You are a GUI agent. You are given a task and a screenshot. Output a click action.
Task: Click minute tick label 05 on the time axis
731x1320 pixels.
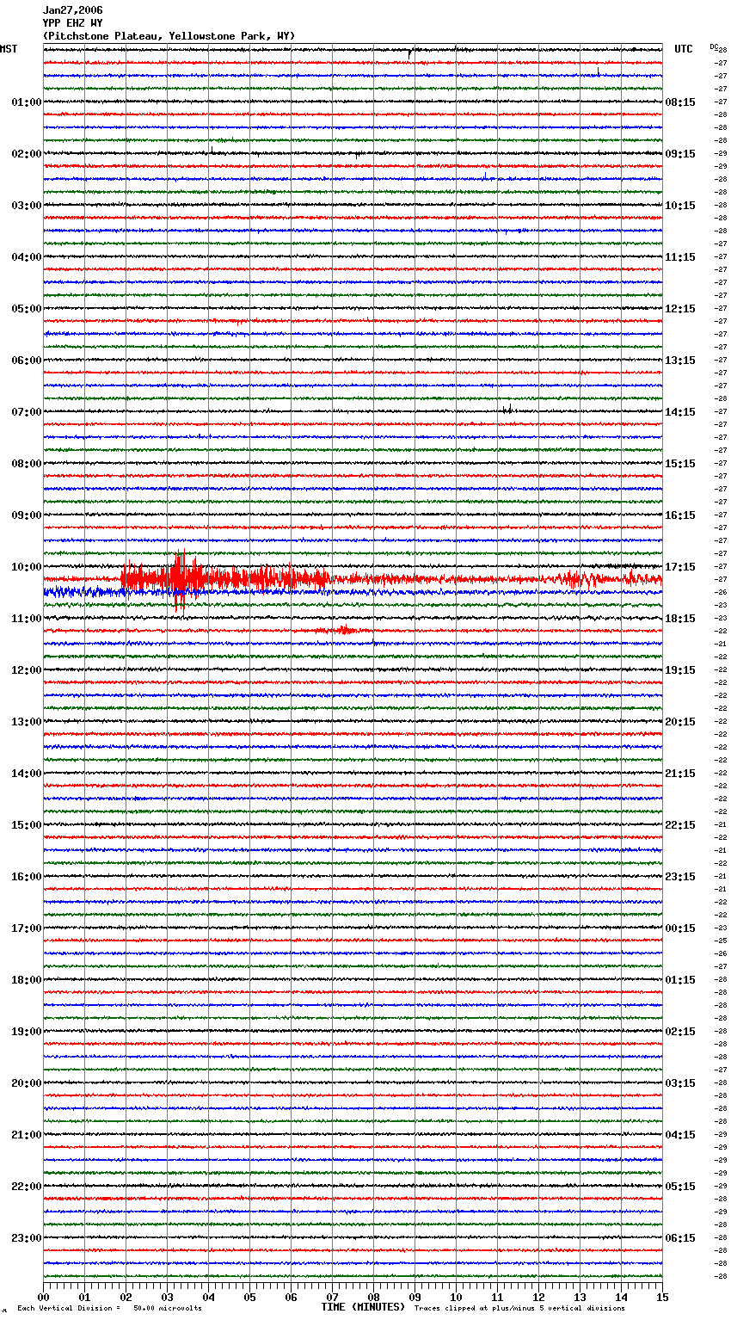[x=249, y=1297]
